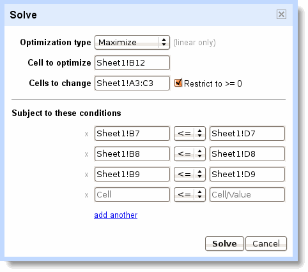
Task: Focus the Cell to optimize field
Action: (x=132, y=62)
